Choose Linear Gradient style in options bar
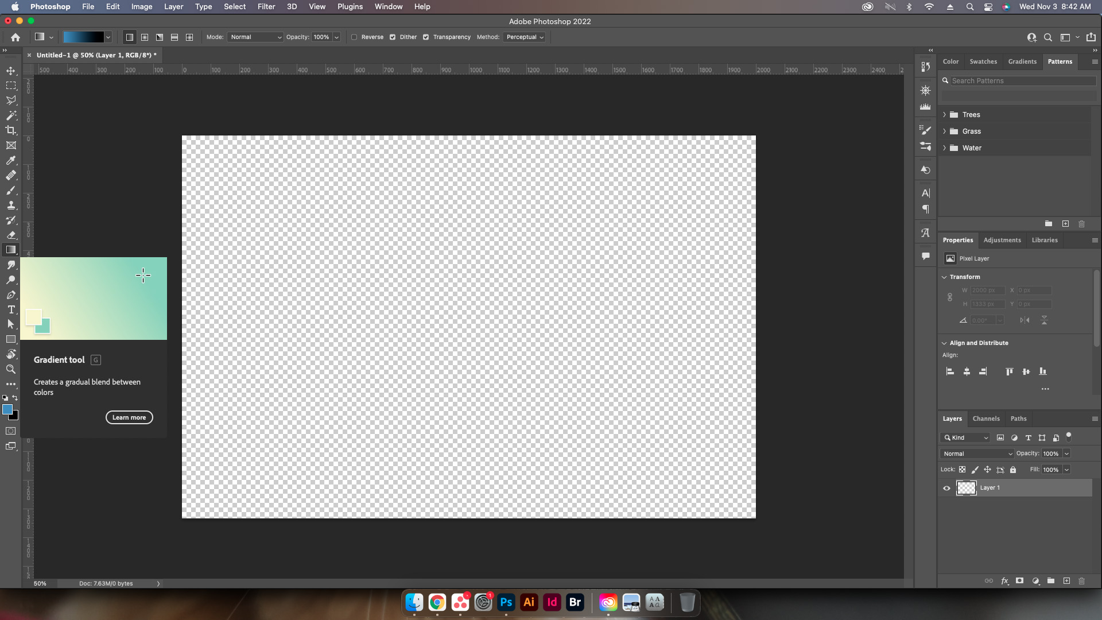Image resolution: width=1102 pixels, height=620 pixels. pos(130,37)
